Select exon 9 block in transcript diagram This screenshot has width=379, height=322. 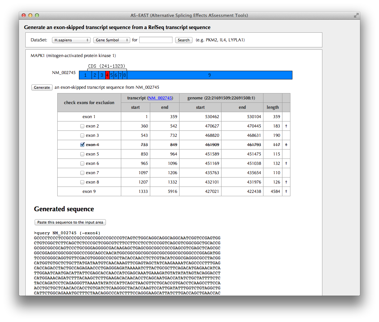209,75
